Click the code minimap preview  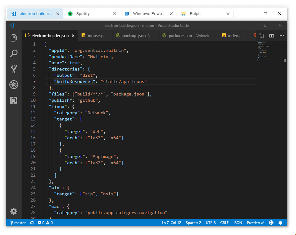click(x=265, y=50)
